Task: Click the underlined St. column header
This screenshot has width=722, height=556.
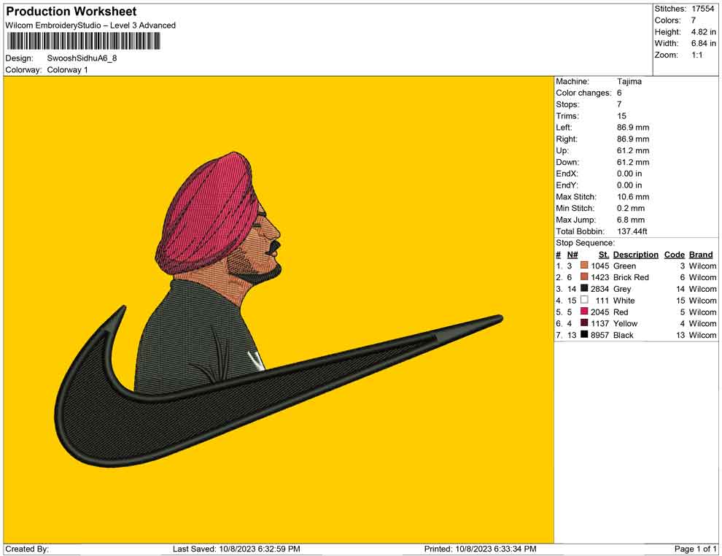Action: point(604,255)
